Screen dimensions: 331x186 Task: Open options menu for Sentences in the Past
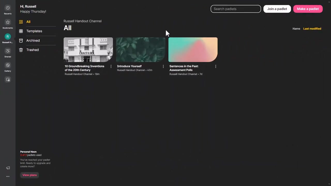[x=216, y=66]
